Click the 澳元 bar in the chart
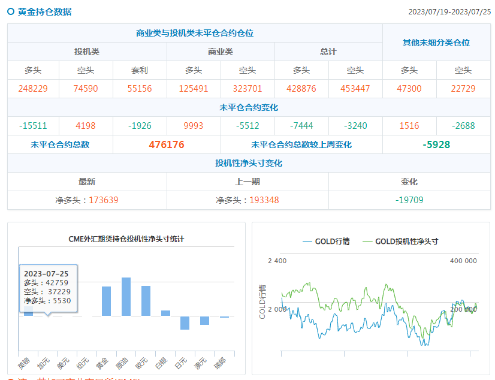The image size is (495, 380). tap(204, 320)
